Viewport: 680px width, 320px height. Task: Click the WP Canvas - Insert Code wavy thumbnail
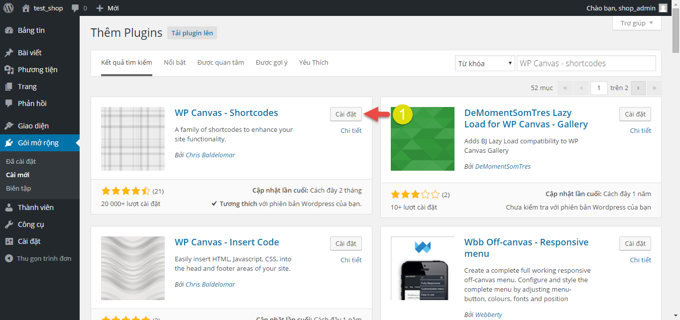click(133, 268)
